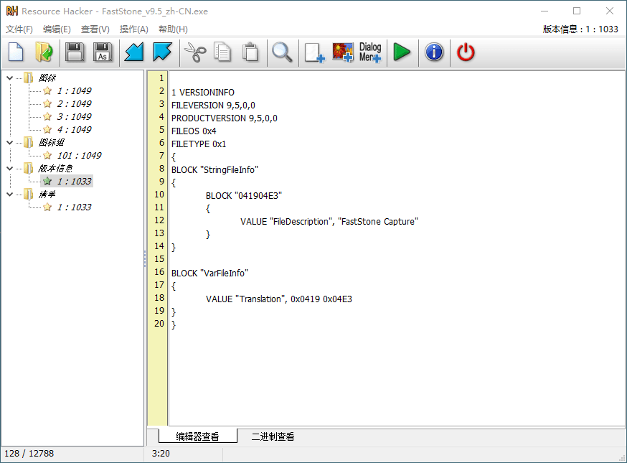Select 1 : 1033 under 版本信息
This screenshot has height=463, width=627.
[x=75, y=182]
